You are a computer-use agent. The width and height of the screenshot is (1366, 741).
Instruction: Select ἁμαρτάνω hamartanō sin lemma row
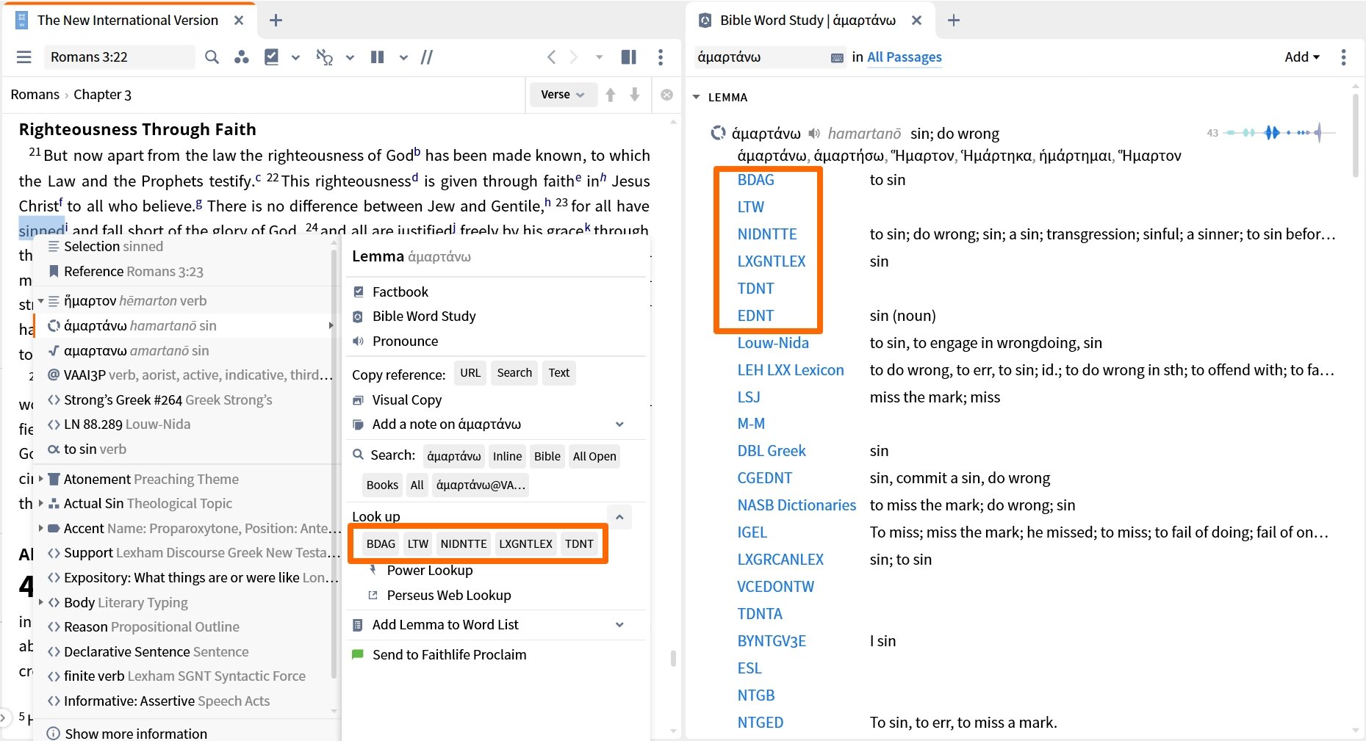pos(187,325)
